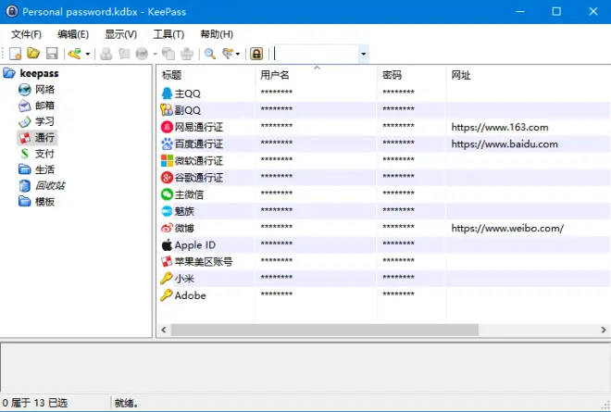Click the New database toolbar icon
611x412 pixels.
point(15,54)
